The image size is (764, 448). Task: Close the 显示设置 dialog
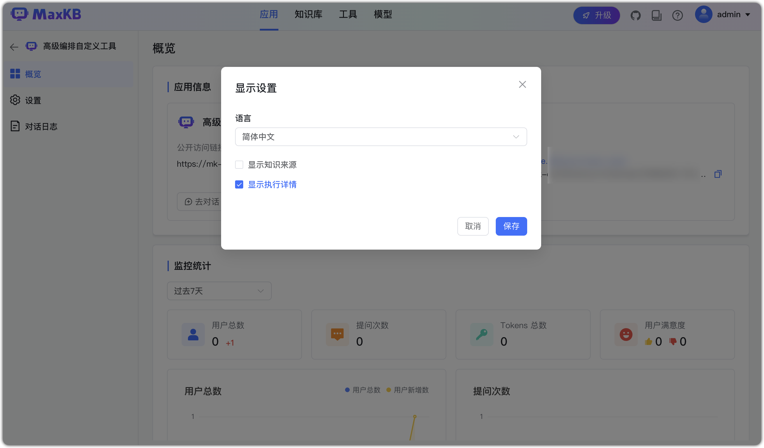[x=522, y=84]
